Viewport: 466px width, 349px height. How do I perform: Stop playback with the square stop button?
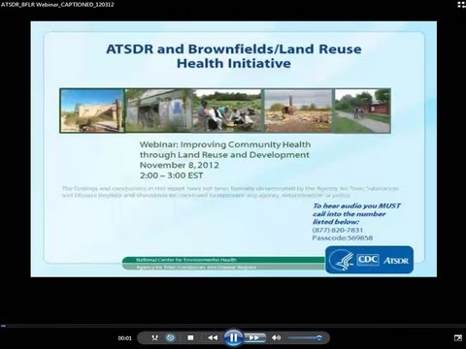pyautogui.click(x=190, y=337)
